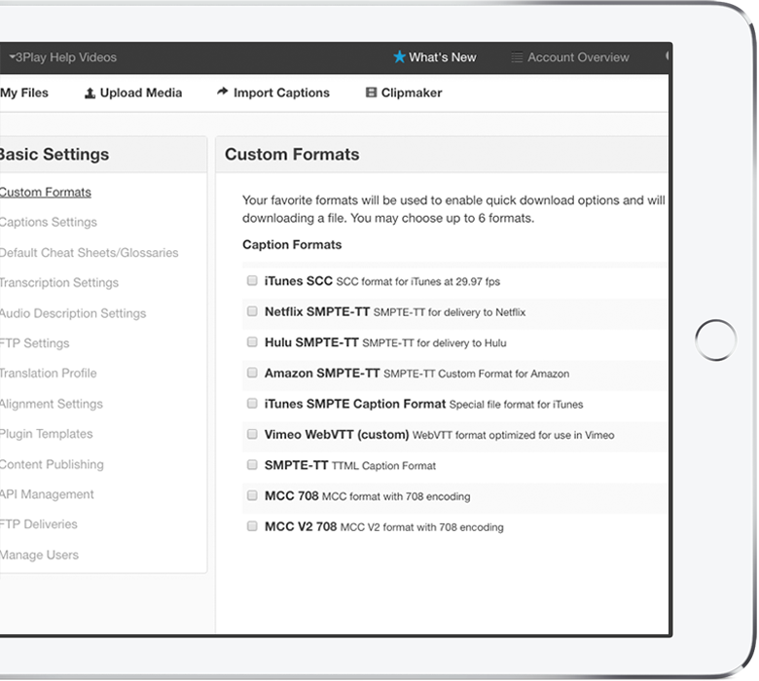Check the MCC 708 checkbox
Viewport: 759px width, 681px height.
(x=252, y=495)
